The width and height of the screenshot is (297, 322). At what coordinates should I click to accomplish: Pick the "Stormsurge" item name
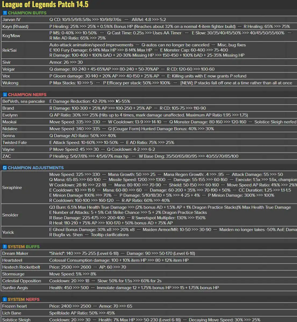[x=13, y=274]
